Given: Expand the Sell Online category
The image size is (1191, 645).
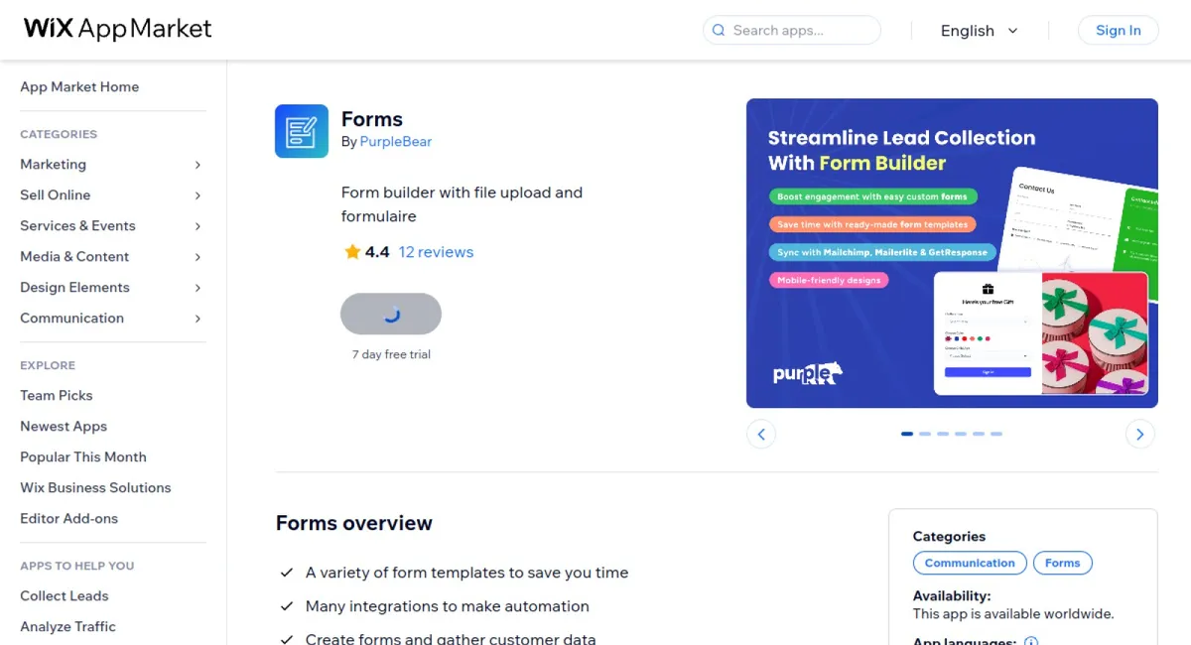Looking at the screenshot, I should coord(111,195).
